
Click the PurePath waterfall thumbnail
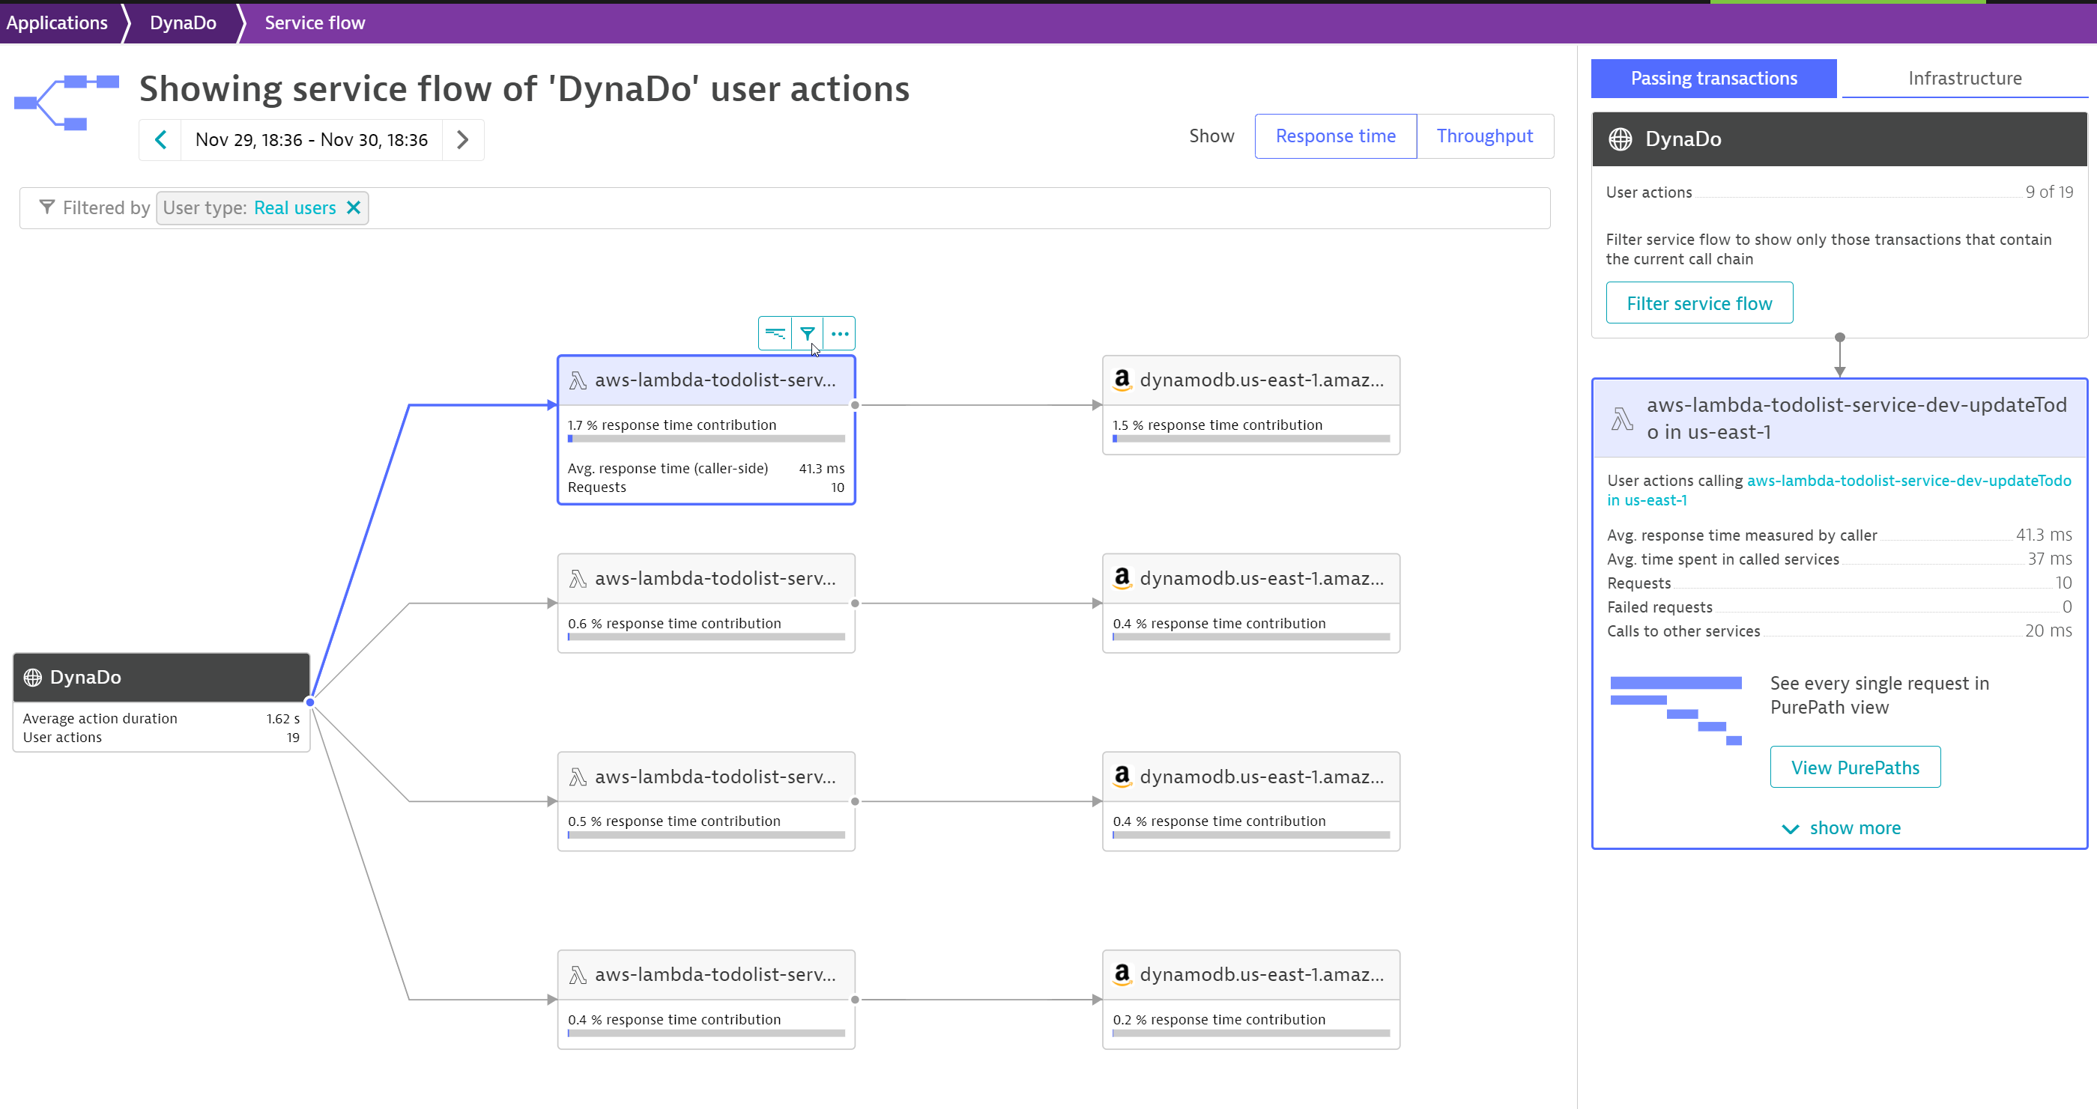1676,711
